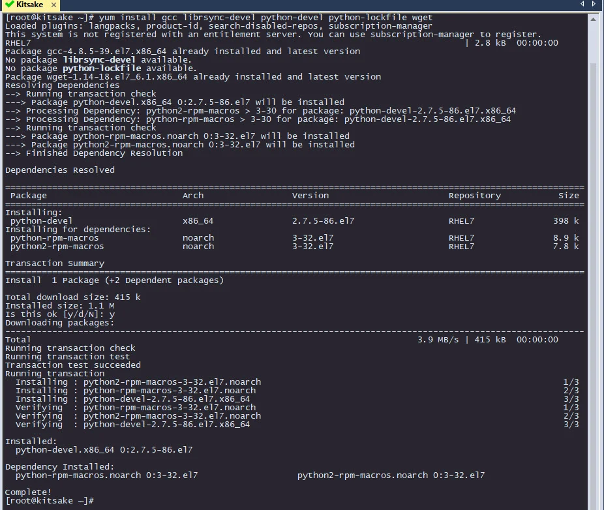Close the Kitsake terminal tab

click(53, 5)
